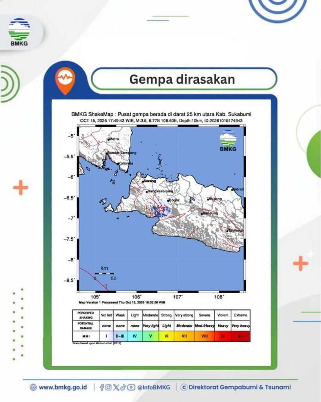Click the BMKG logo inside the map
This screenshot has width=321, height=402.
point(228,141)
